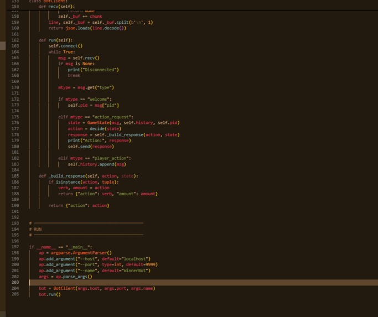Image resolution: width=378 pixels, height=317 pixels.
Task: Click the 'self.send(response)' call
Action: coord(91,146)
